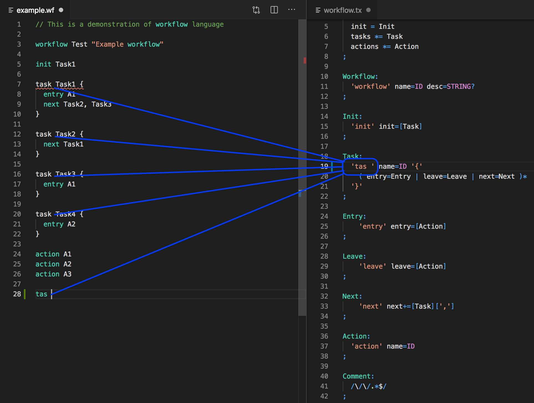Click line number 28 in example.wf
The height and width of the screenshot is (403, 534).
(17, 294)
